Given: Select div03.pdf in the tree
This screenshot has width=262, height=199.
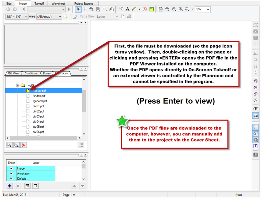Looking at the screenshot, I should (38, 117).
